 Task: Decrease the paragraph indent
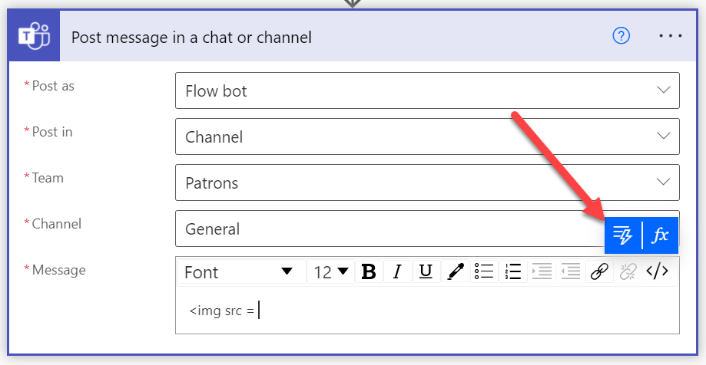(x=570, y=271)
